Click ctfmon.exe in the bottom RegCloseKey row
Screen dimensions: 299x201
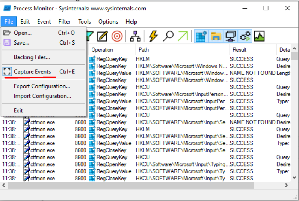click(42, 179)
